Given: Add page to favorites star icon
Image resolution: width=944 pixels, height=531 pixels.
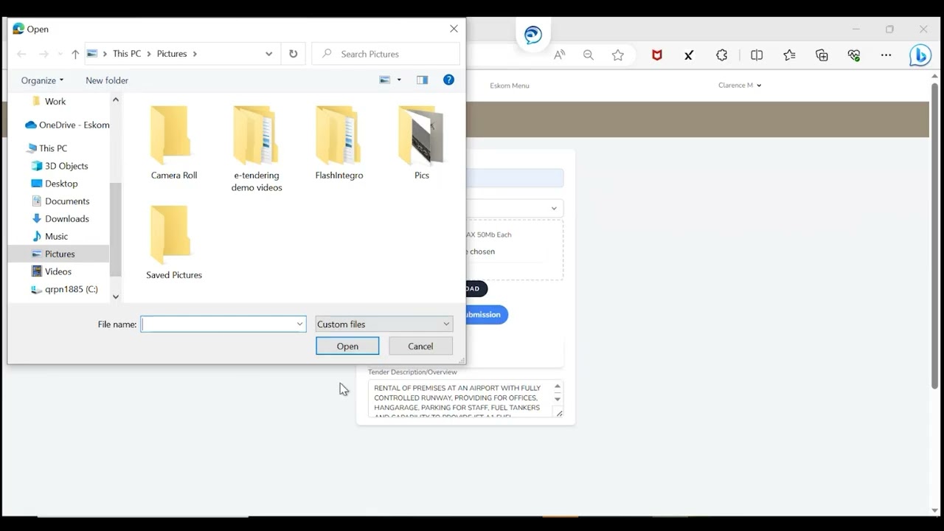Looking at the screenshot, I should click(618, 55).
